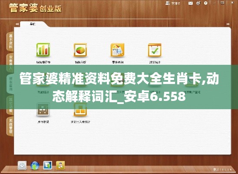Open the pie chart sales analysis icon
The image size is (238, 174).
tap(80, 50)
